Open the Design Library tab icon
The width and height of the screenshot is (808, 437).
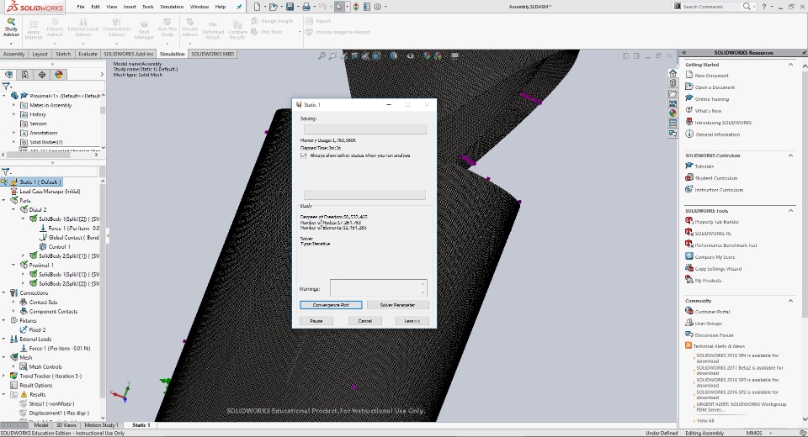pyautogui.click(x=672, y=83)
